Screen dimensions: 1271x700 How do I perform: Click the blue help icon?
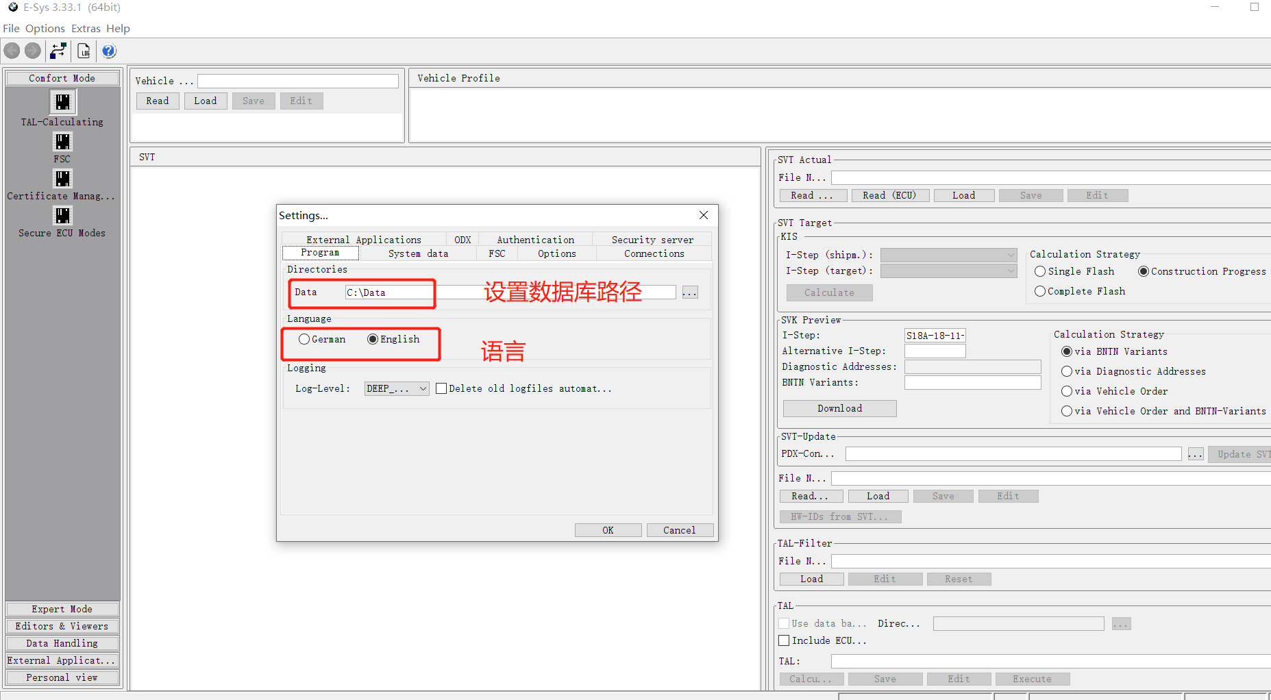click(109, 51)
